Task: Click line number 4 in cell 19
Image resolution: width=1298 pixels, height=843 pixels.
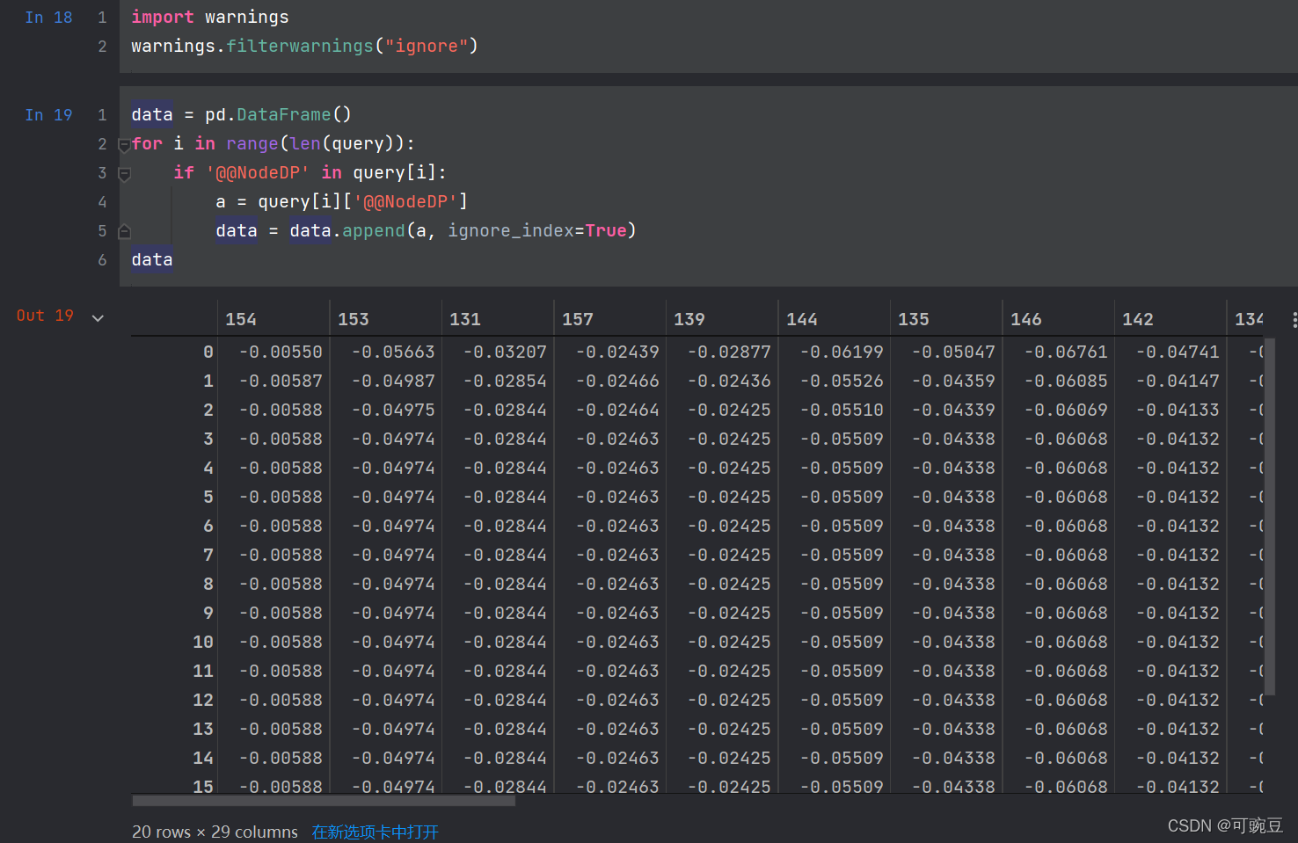Action: coord(102,202)
